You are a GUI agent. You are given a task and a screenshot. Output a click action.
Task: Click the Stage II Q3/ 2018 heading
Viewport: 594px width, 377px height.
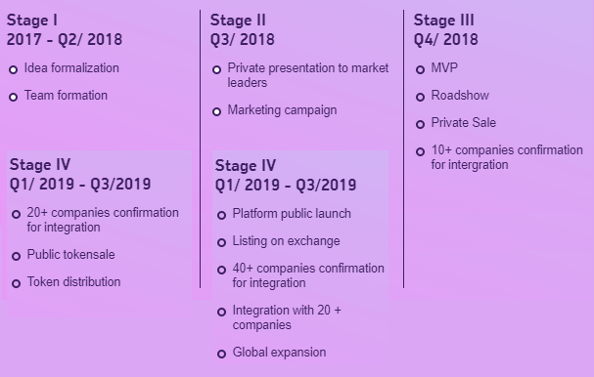coord(243,30)
